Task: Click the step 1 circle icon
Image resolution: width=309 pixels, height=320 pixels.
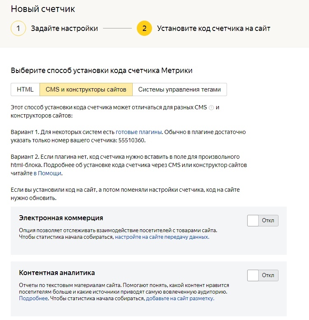Action: (x=19, y=28)
